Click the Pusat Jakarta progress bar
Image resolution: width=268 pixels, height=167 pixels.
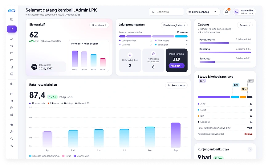(225, 43)
